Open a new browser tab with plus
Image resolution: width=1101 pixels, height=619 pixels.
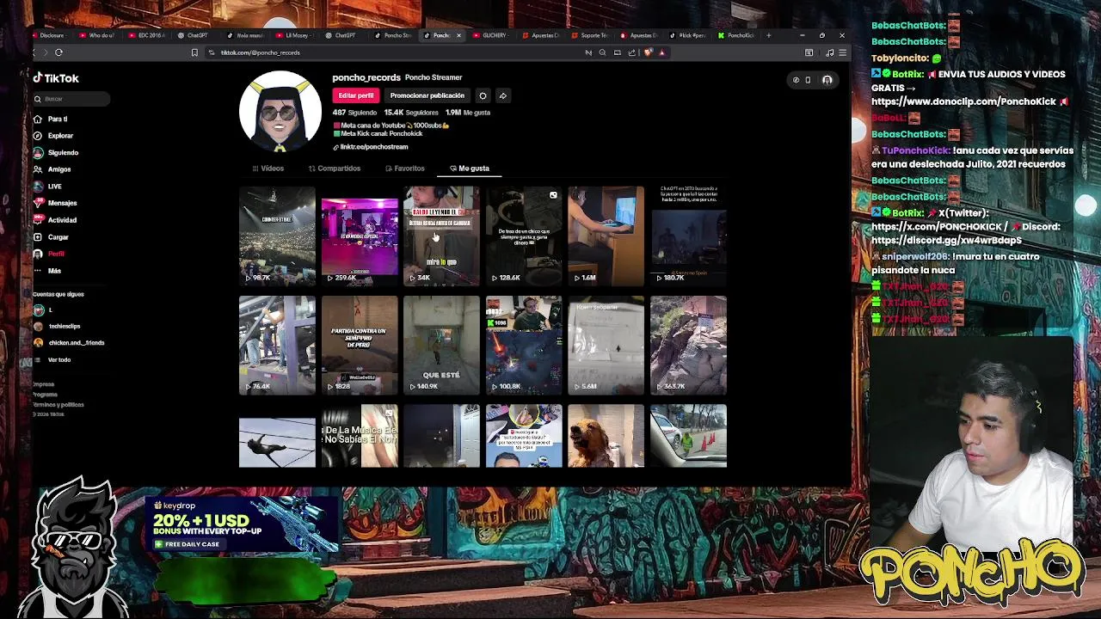coord(768,35)
